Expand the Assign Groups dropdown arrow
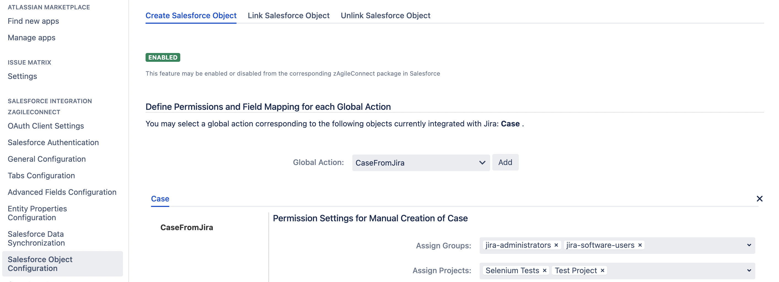 tap(749, 245)
